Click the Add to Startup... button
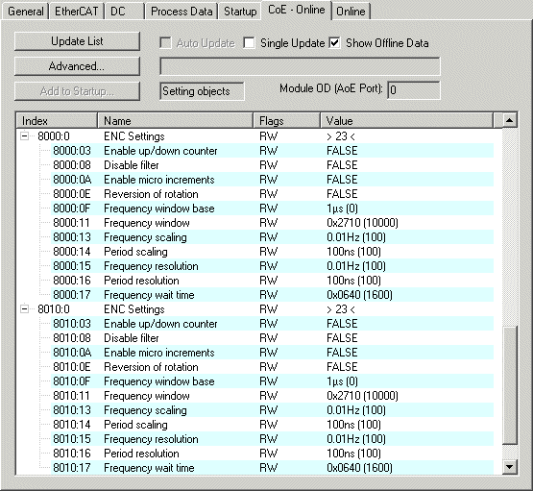The width and height of the screenshot is (533, 491). pyautogui.click(x=77, y=91)
